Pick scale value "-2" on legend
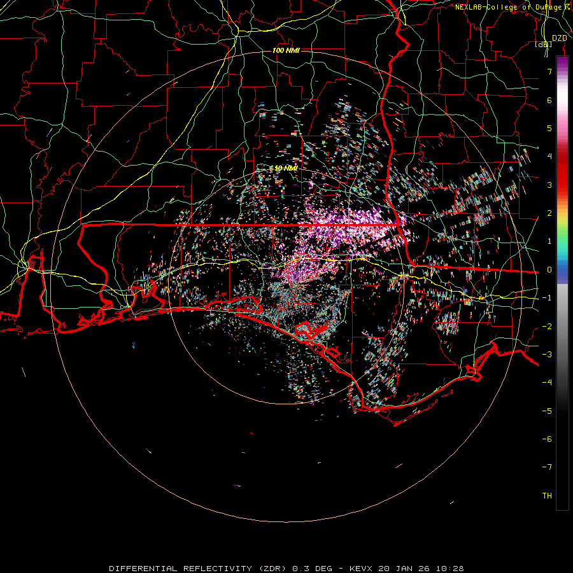 click(547, 327)
